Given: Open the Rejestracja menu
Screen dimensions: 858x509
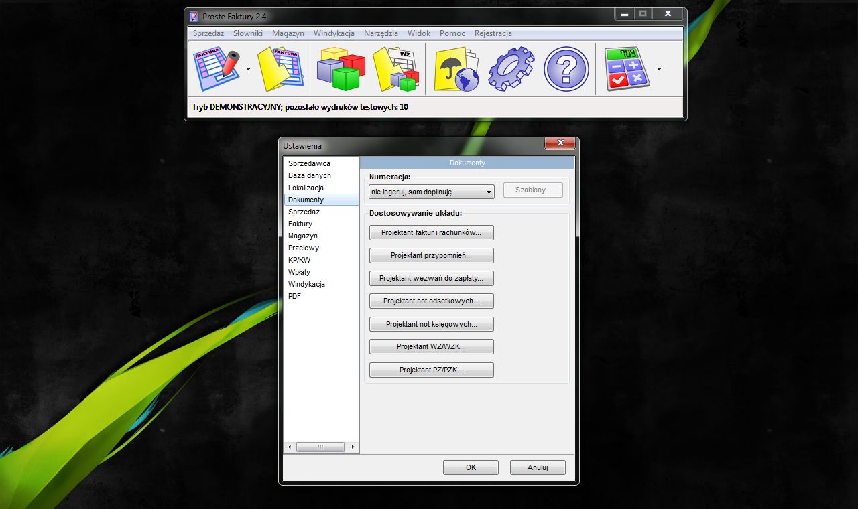Looking at the screenshot, I should [x=493, y=33].
